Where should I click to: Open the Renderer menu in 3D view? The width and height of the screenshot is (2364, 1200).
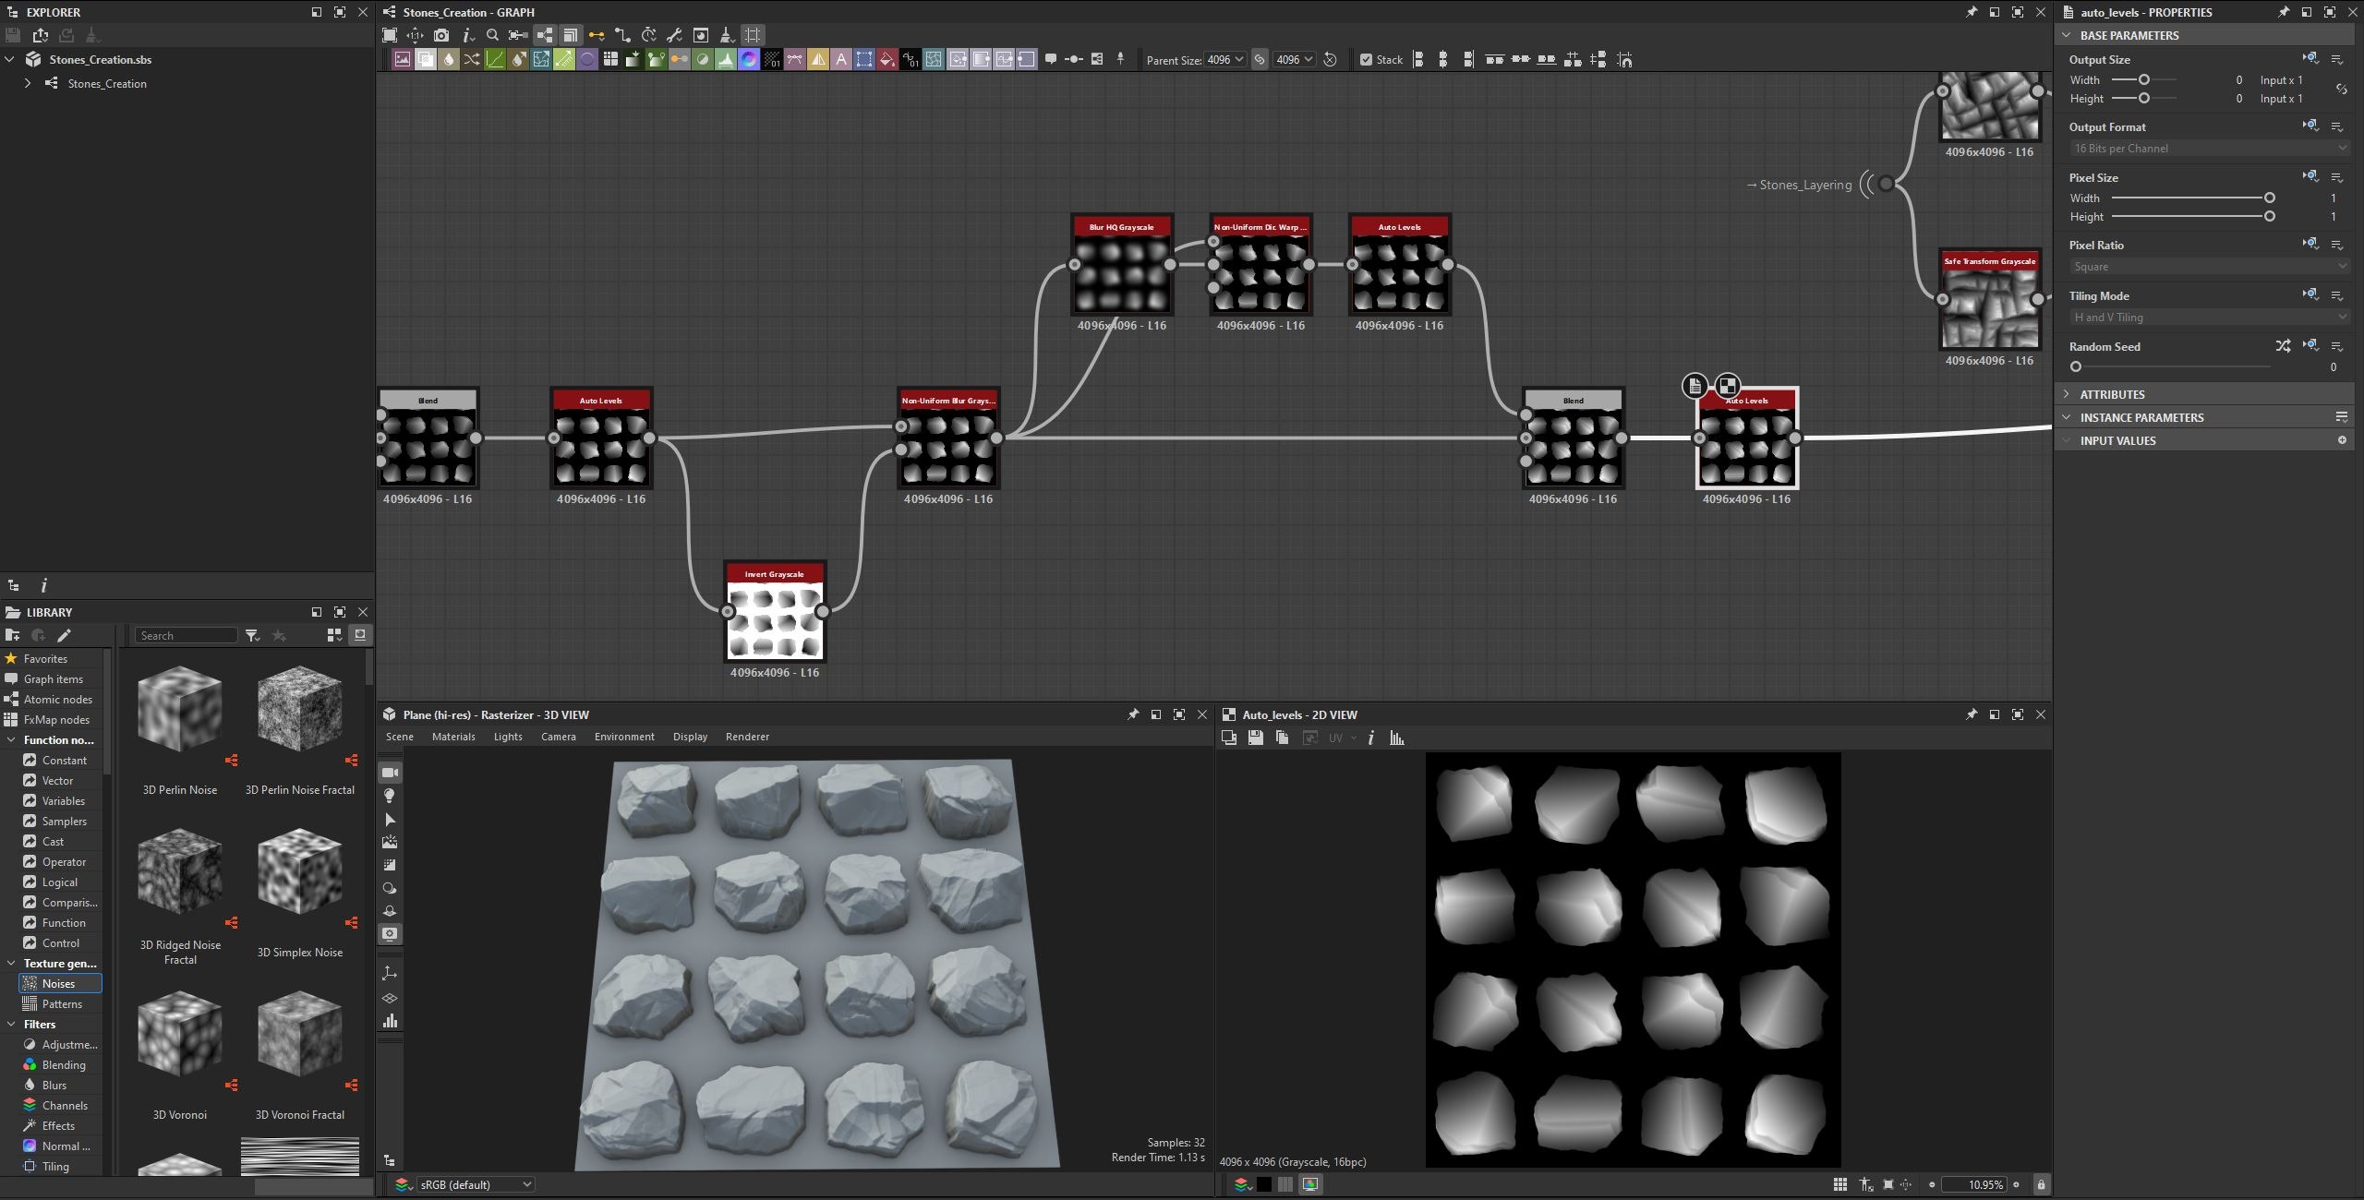pyautogui.click(x=747, y=737)
